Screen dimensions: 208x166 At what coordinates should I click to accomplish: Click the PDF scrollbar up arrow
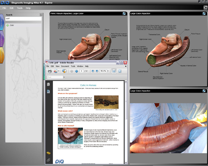point(126,82)
